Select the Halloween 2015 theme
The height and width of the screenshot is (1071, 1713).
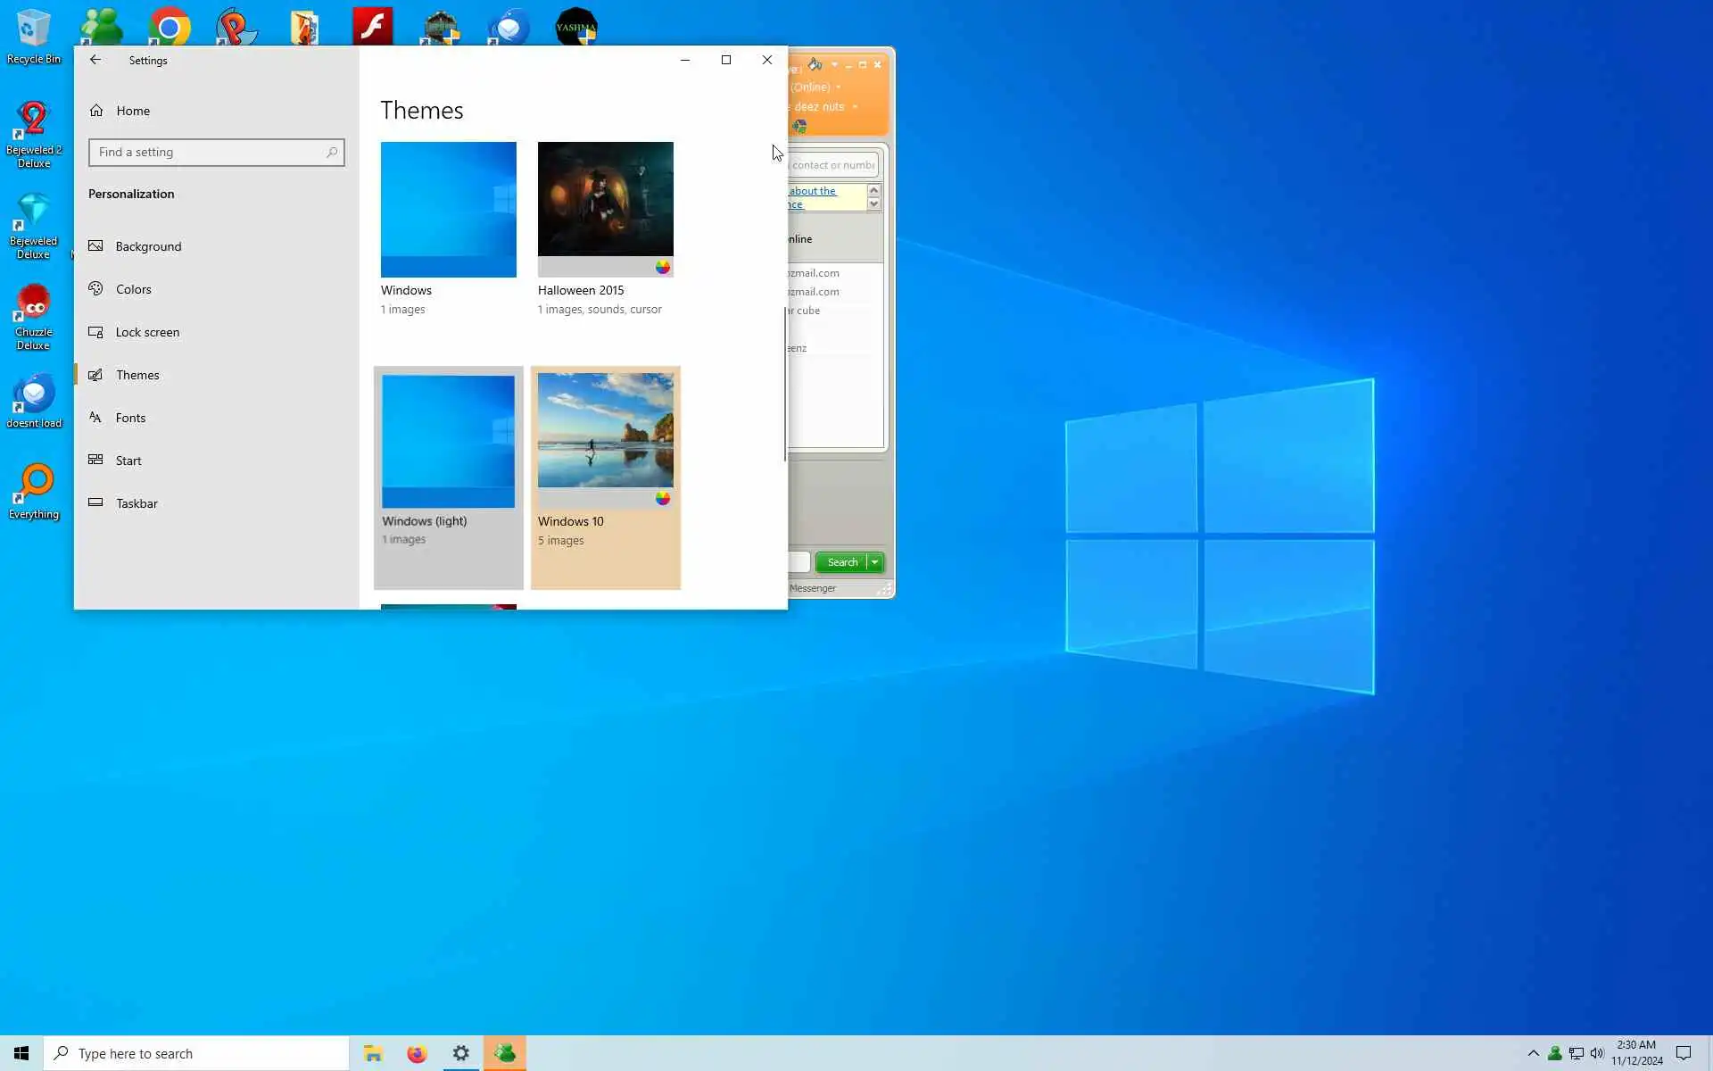605,210
